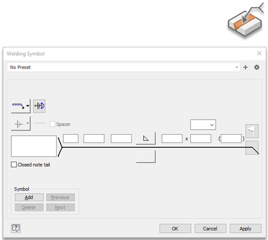Select the fillet weld triangle symbol button

(146, 138)
